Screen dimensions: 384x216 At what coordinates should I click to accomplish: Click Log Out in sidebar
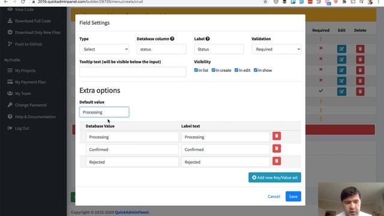tap(22, 128)
